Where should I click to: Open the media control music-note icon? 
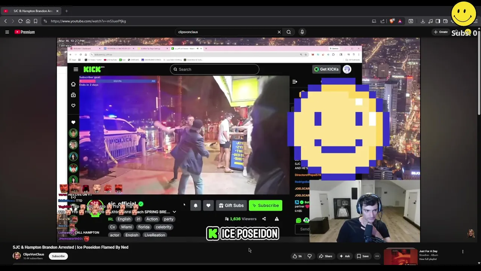(x=430, y=21)
